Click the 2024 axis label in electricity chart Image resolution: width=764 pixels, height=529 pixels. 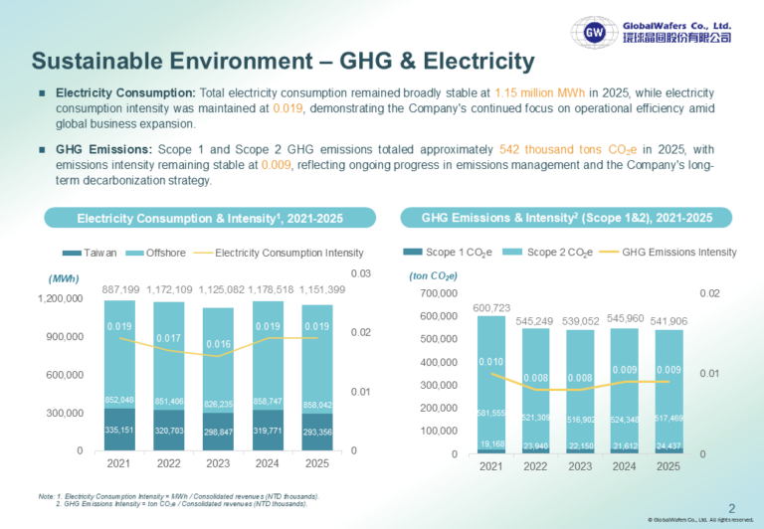coord(268,463)
